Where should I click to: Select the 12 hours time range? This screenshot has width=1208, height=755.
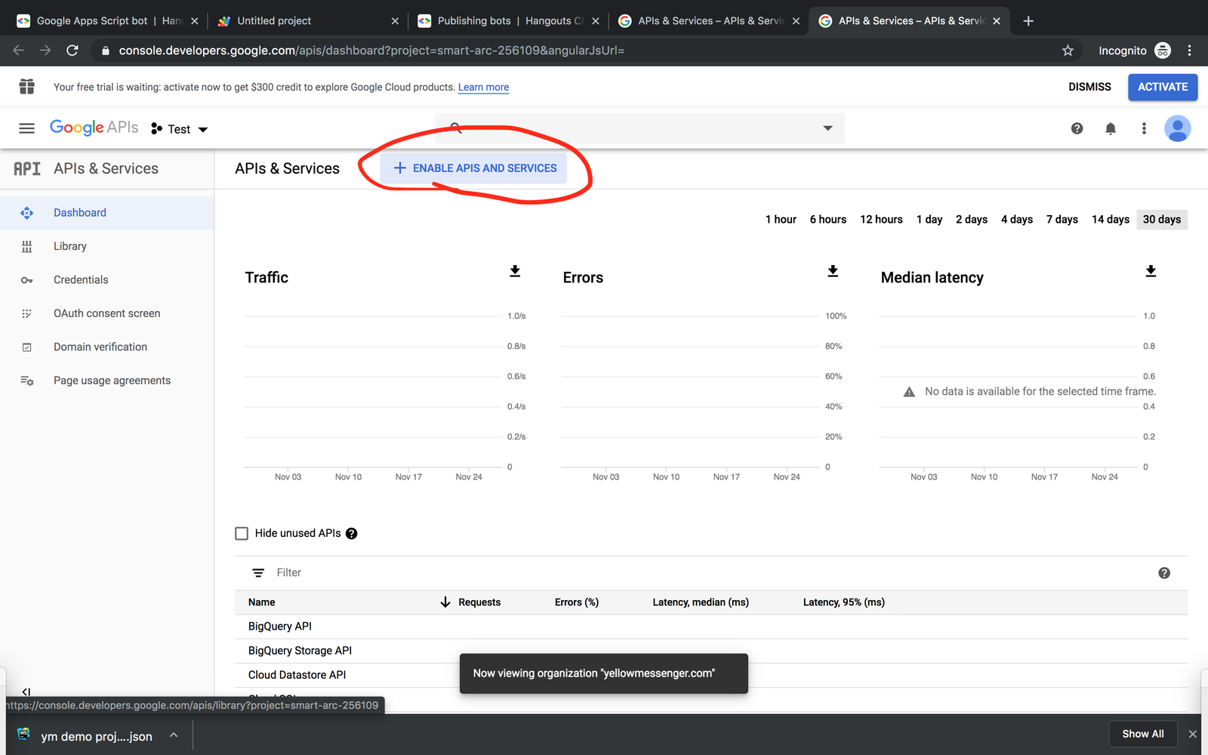click(881, 220)
